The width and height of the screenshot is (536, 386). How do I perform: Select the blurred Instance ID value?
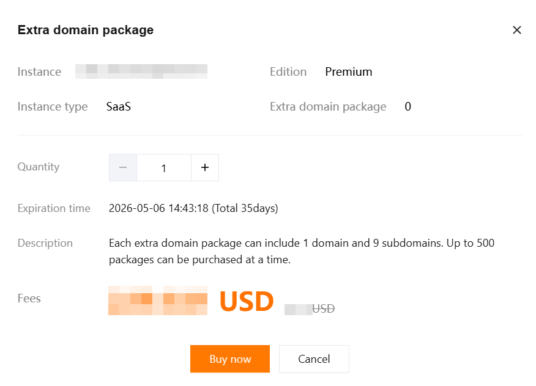coord(141,71)
